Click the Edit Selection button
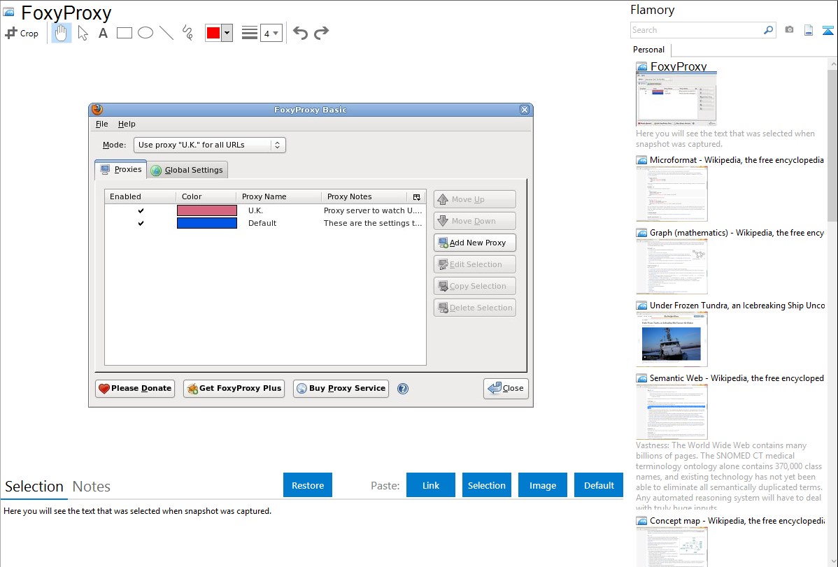The image size is (838, 567). coord(474,264)
